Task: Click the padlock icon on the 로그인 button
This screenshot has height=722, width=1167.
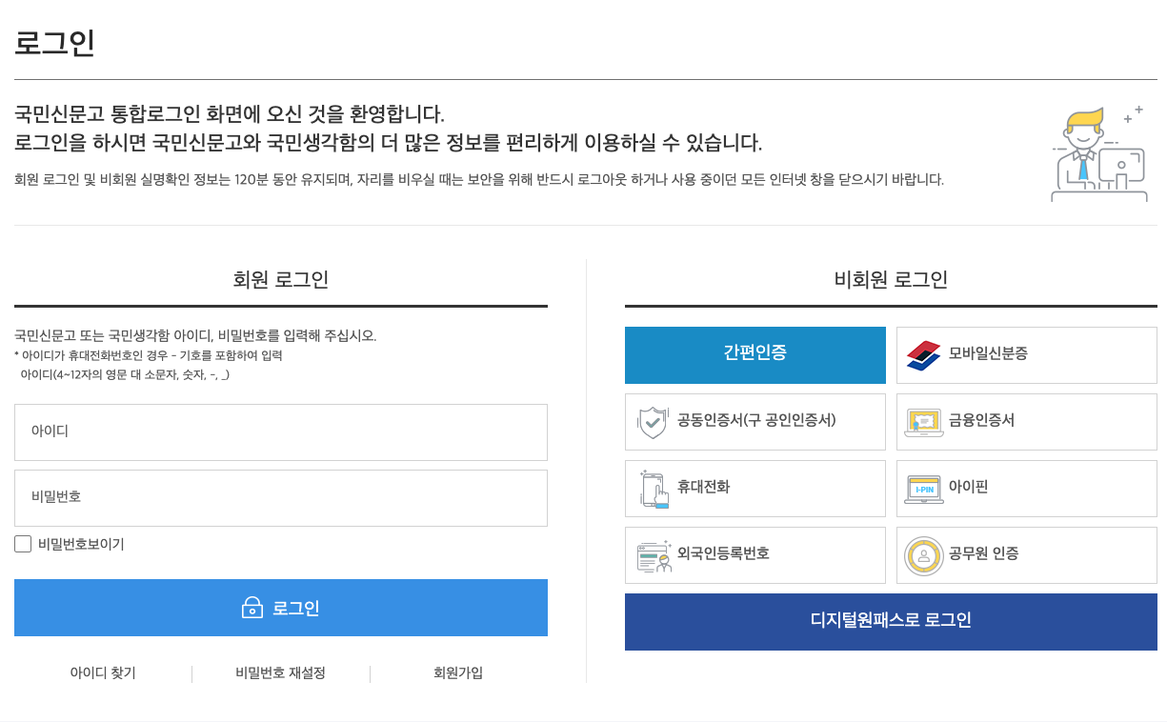Action: [x=251, y=608]
